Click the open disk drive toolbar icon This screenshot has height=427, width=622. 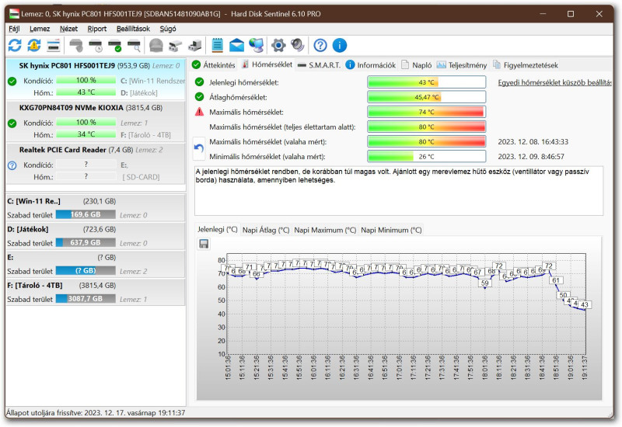tap(176, 46)
